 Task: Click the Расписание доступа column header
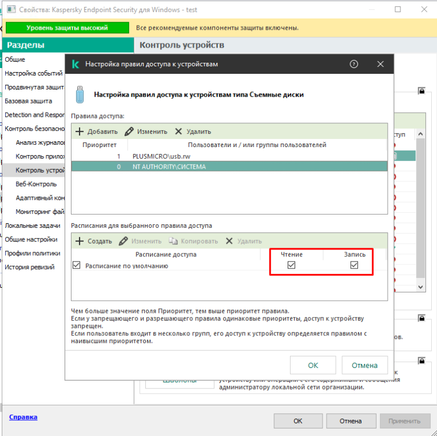pos(166,254)
